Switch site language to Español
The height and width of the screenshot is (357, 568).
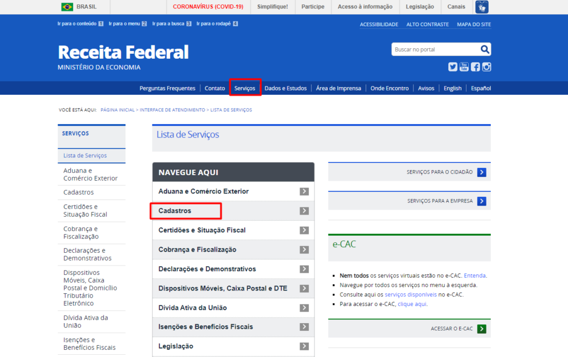pyautogui.click(x=481, y=88)
